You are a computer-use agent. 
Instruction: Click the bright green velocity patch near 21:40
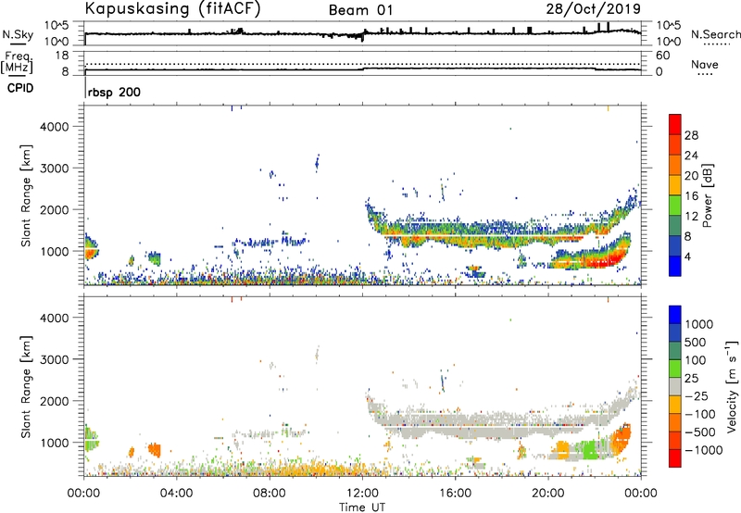click(589, 449)
